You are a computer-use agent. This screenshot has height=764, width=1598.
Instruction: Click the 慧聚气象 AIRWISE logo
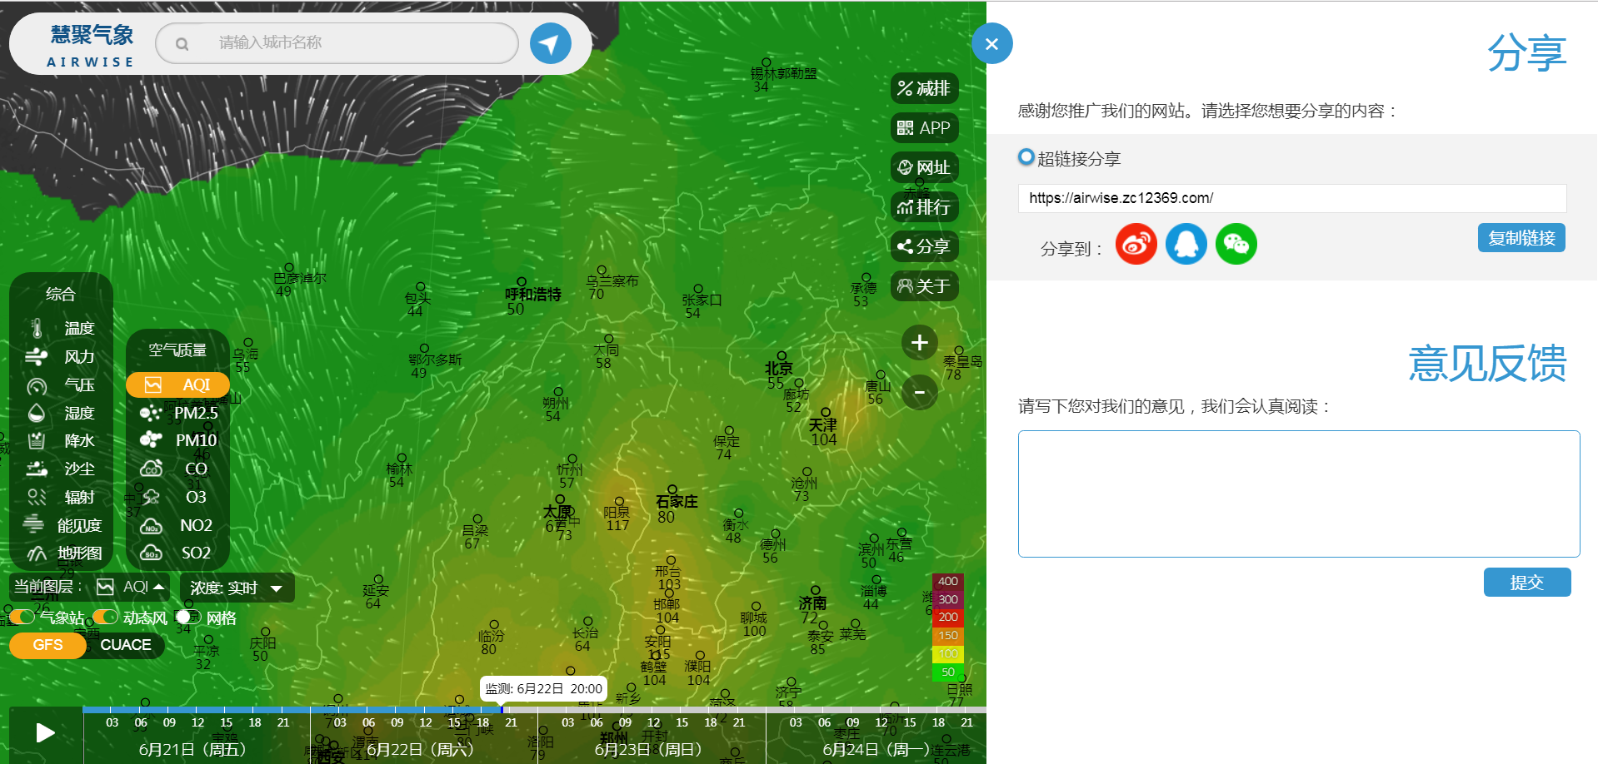[x=91, y=45]
